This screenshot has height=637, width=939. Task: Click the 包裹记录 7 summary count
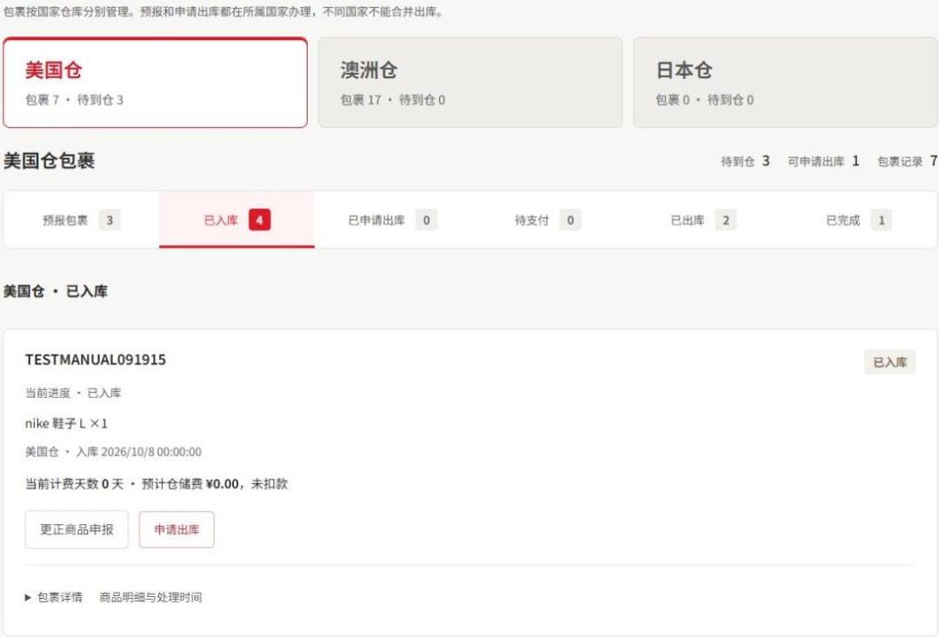coord(907,161)
